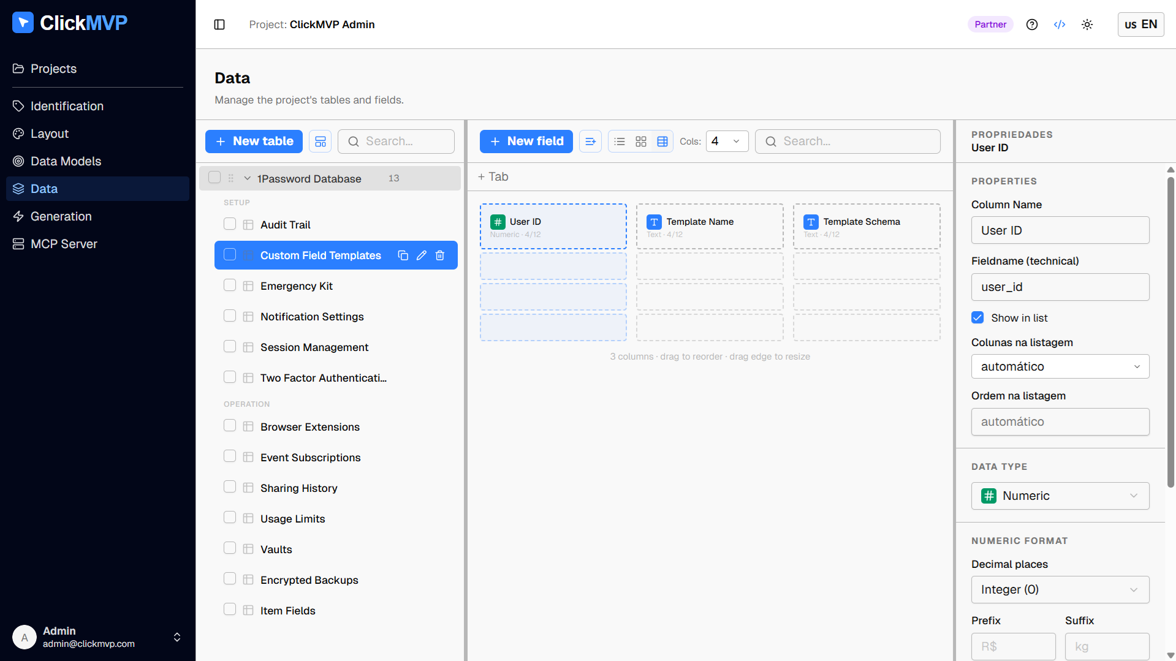Click the table layout icon beside New table
This screenshot has width=1176, height=661.
click(x=321, y=142)
